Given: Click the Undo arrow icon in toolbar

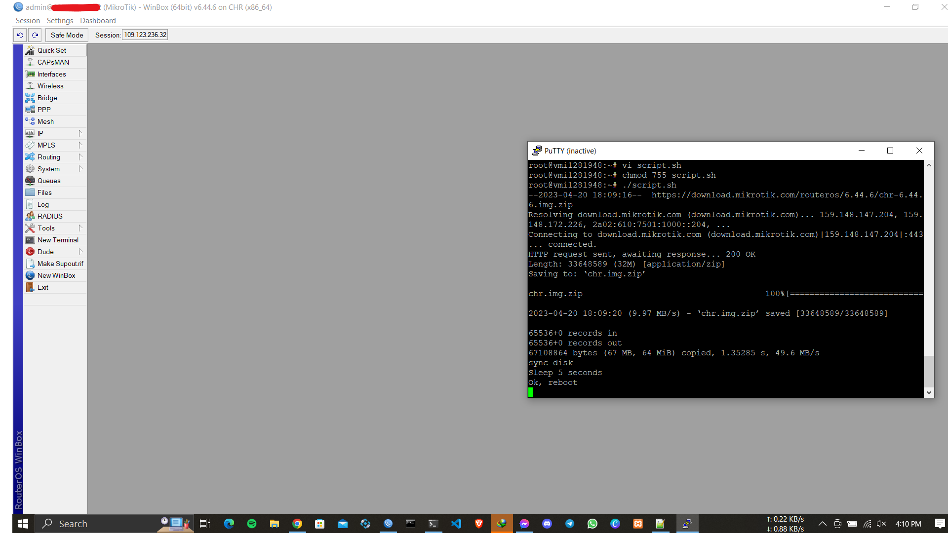Looking at the screenshot, I should [x=20, y=35].
